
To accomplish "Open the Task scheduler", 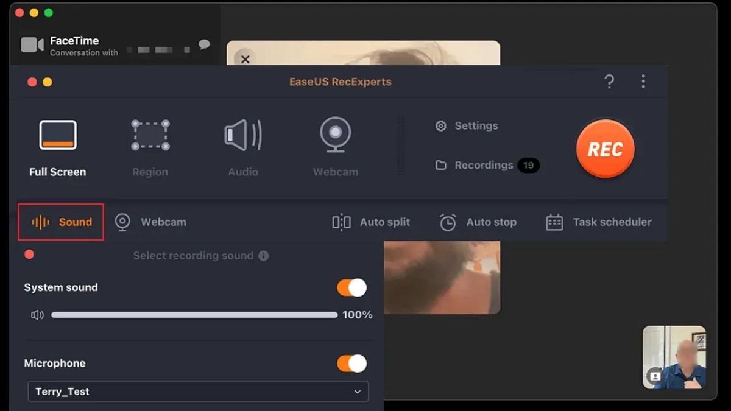I will coord(599,222).
